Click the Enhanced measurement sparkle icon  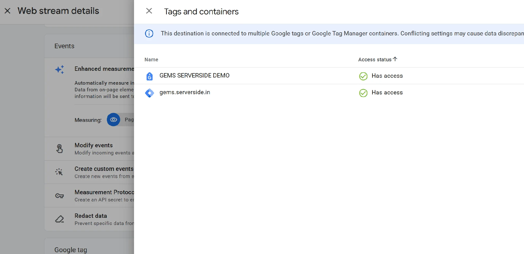click(59, 70)
